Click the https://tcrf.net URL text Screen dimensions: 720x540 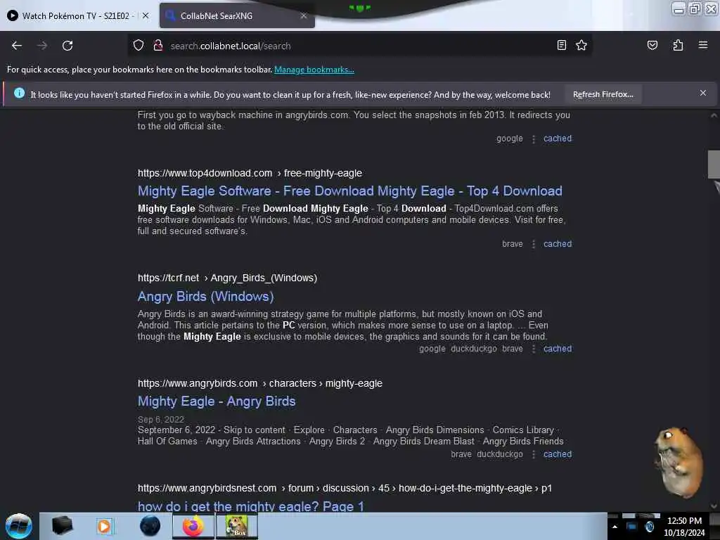click(169, 278)
